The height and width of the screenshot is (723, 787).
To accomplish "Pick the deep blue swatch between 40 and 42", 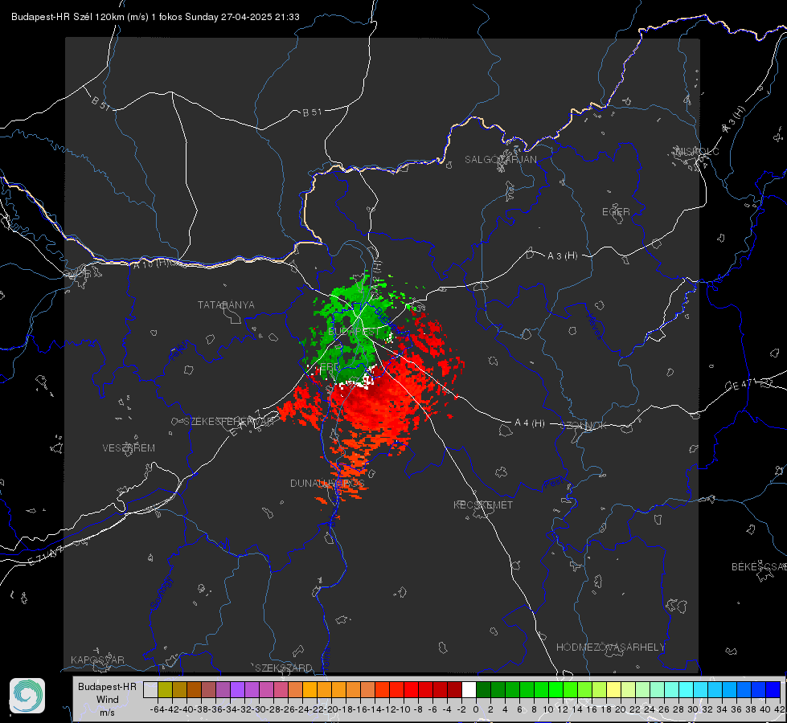I will point(773,689).
